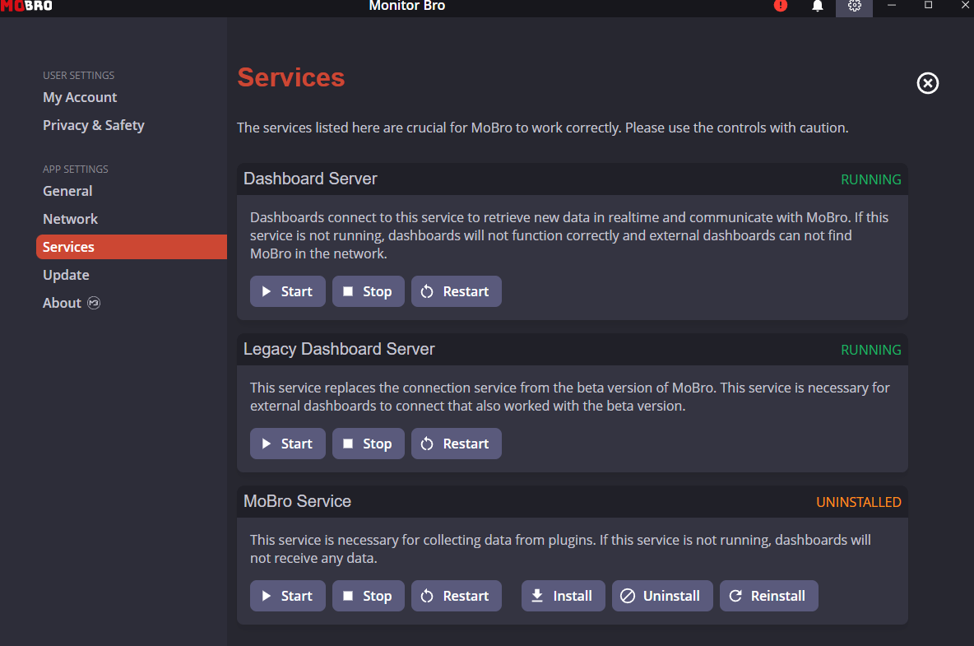Click the red alert icon in title bar
The height and width of the screenshot is (646, 974).
[780, 6]
